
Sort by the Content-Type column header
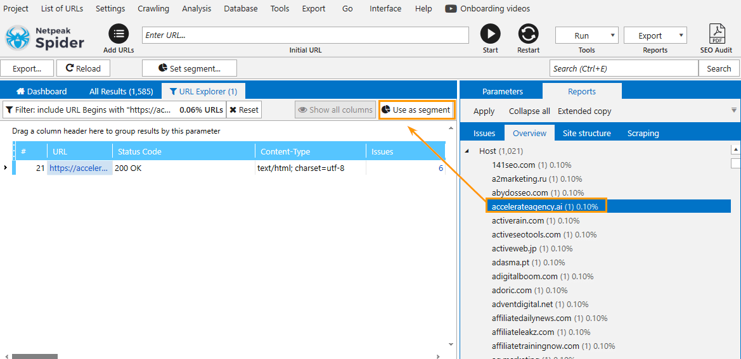310,151
